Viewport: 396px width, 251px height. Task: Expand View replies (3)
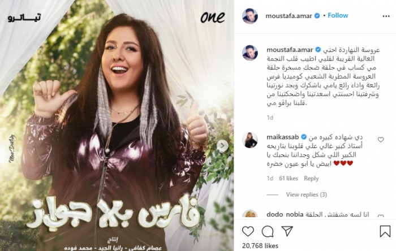[x=307, y=194]
